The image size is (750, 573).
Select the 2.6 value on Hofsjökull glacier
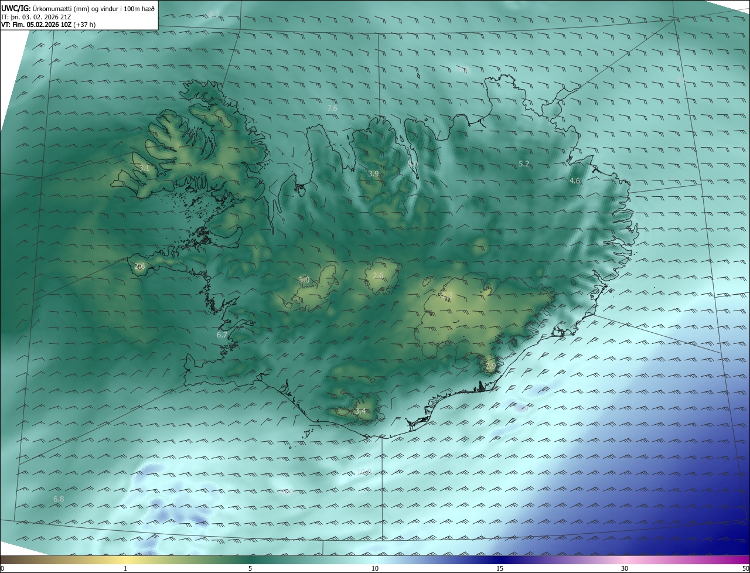(x=378, y=275)
